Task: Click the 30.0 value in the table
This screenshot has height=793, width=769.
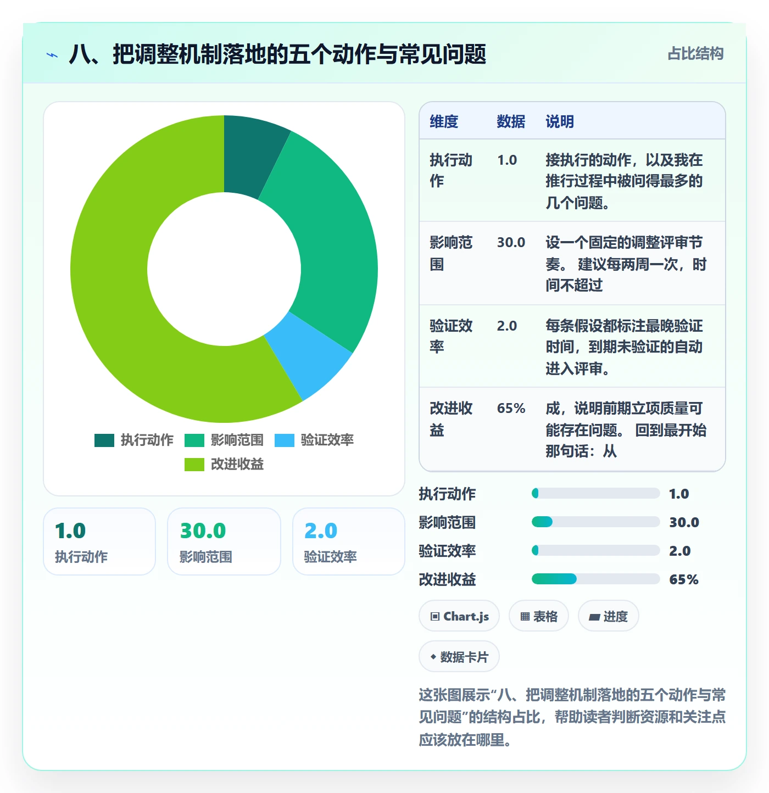Action: 511,242
